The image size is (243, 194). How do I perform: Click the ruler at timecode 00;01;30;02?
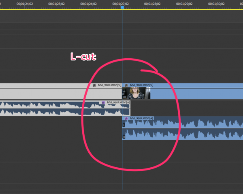[x=216, y=4]
